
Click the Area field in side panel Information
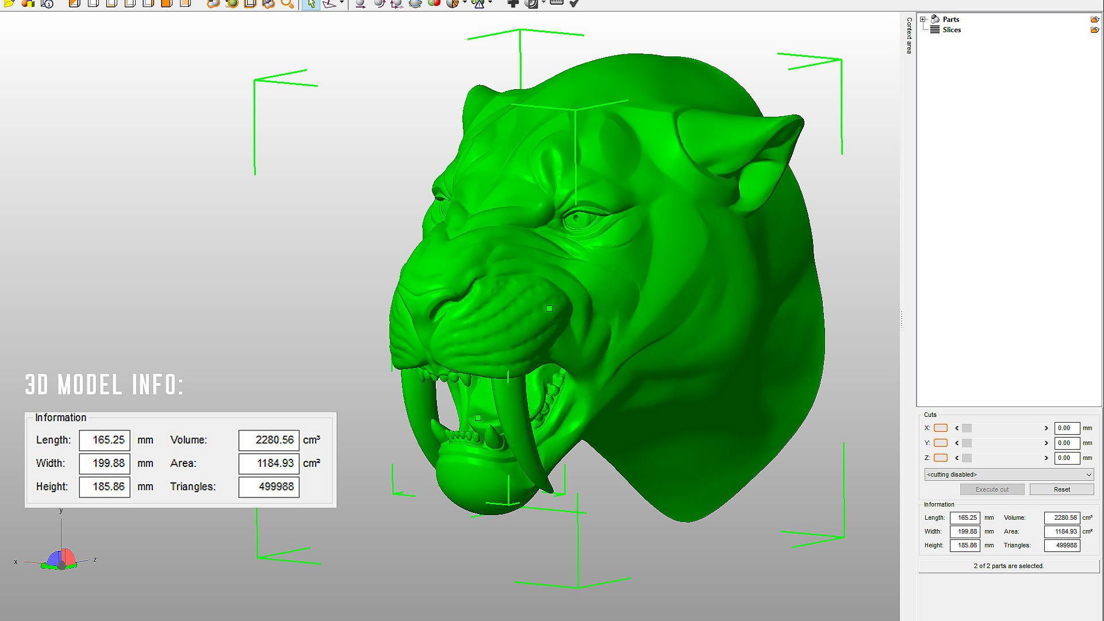click(1062, 531)
